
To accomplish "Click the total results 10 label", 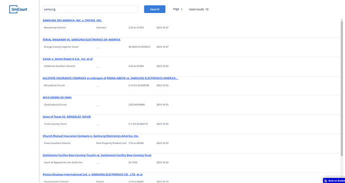I will (x=198, y=9).
